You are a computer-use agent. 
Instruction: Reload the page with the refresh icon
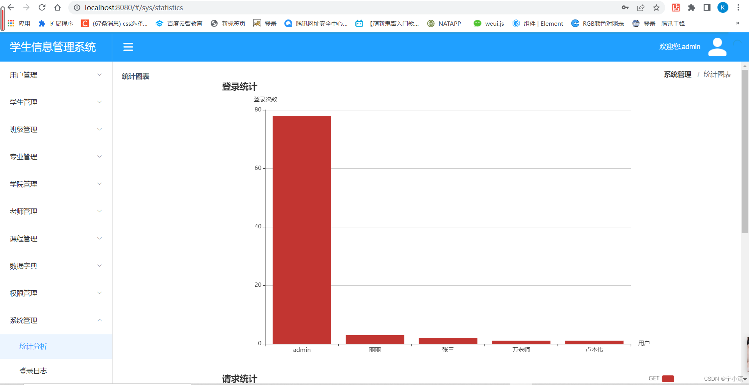coord(42,7)
